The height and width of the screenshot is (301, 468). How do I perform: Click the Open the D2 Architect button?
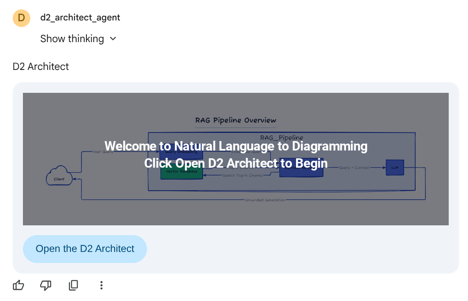click(x=85, y=249)
